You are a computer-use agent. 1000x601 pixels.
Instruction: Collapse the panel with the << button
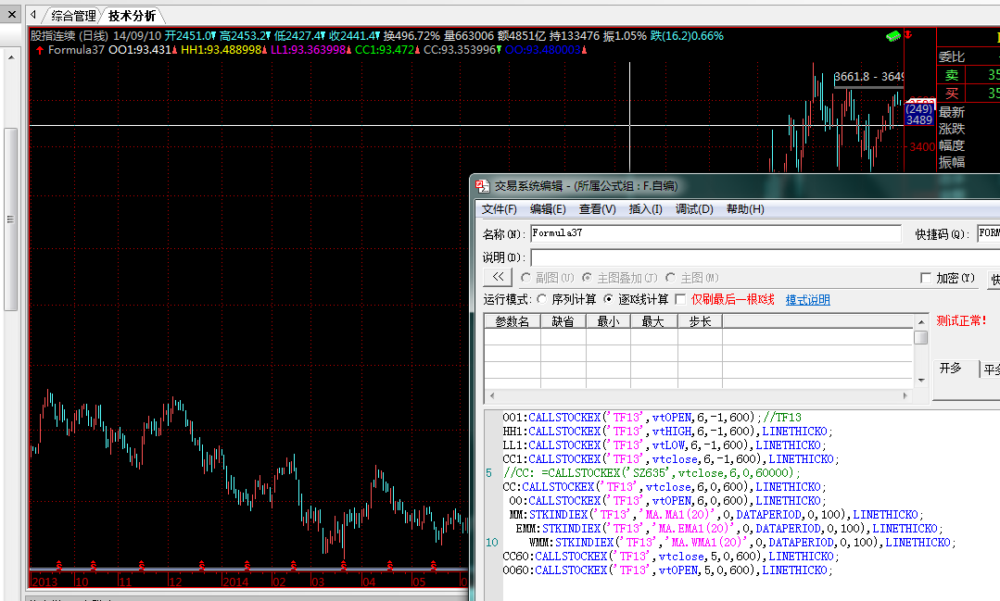click(x=498, y=278)
